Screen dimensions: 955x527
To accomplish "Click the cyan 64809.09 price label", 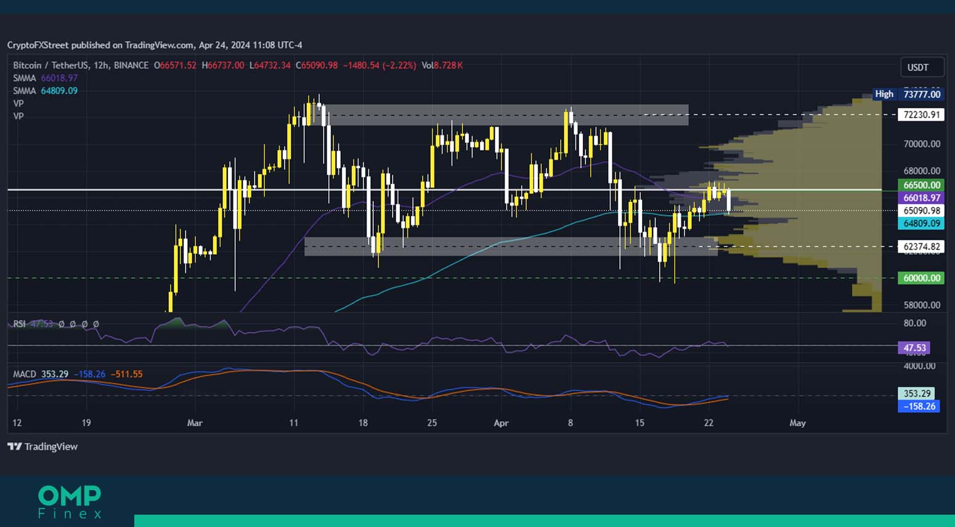I will (x=921, y=223).
